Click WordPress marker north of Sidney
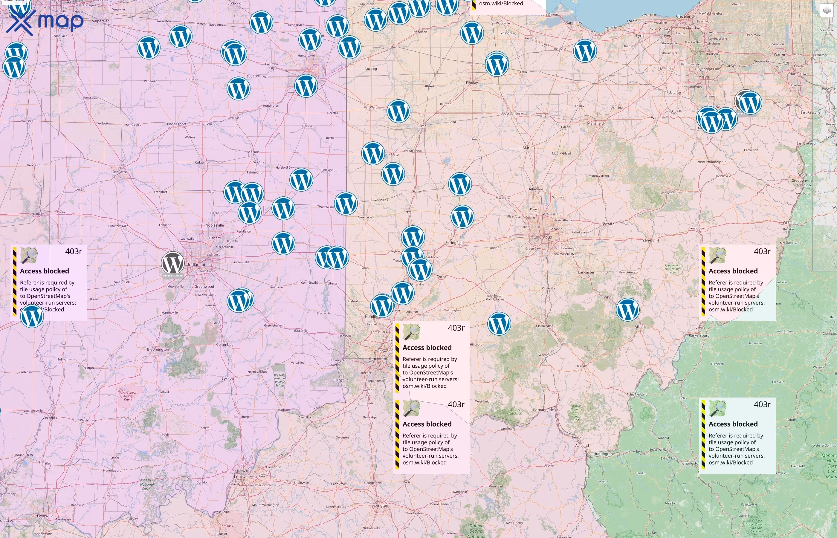 [x=393, y=174]
